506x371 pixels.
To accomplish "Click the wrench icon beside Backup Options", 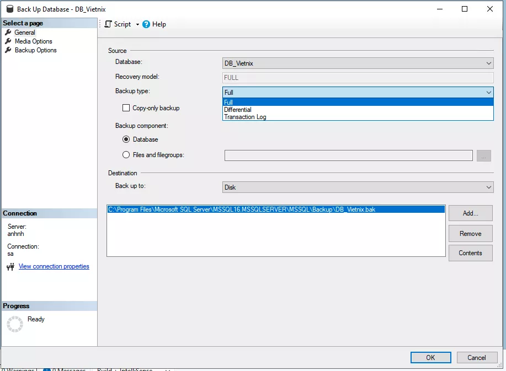I will (8, 50).
